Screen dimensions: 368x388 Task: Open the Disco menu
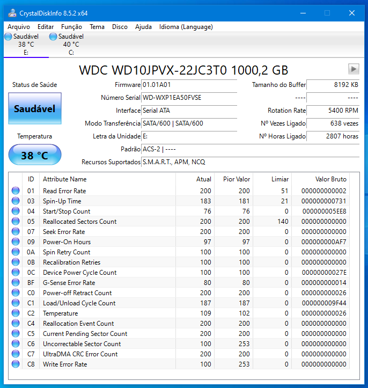[x=120, y=27]
